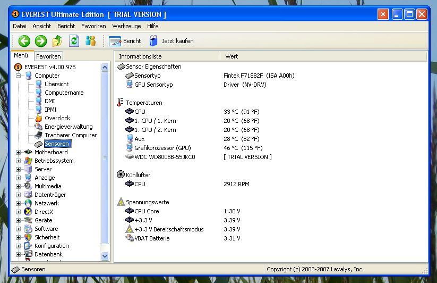This screenshot has height=283, width=437.
Task: Expand the Datenbank node
Action: click(19, 254)
